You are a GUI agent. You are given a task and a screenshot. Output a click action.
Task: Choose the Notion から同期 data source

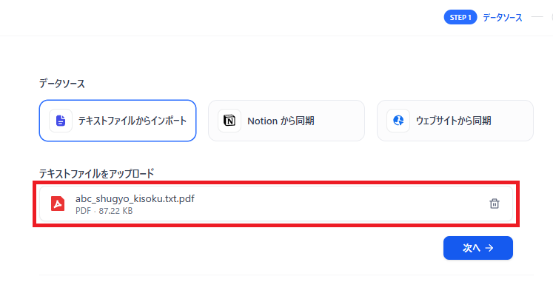286,121
